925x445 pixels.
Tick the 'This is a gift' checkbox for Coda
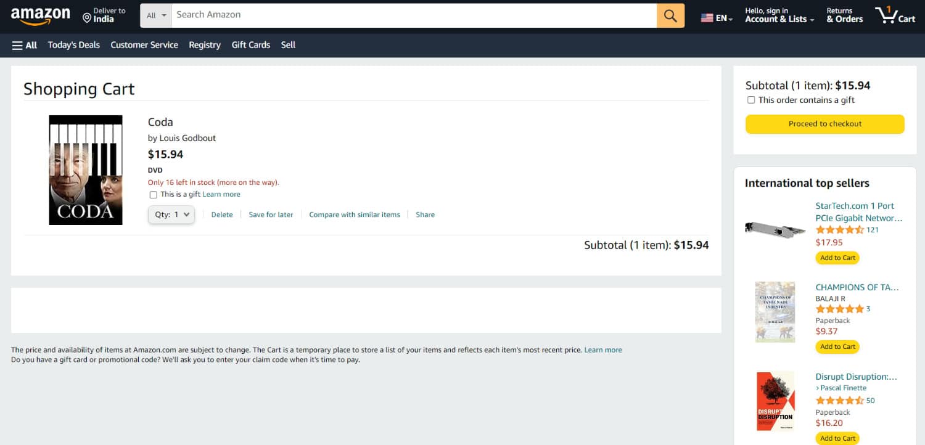click(153, 195)
